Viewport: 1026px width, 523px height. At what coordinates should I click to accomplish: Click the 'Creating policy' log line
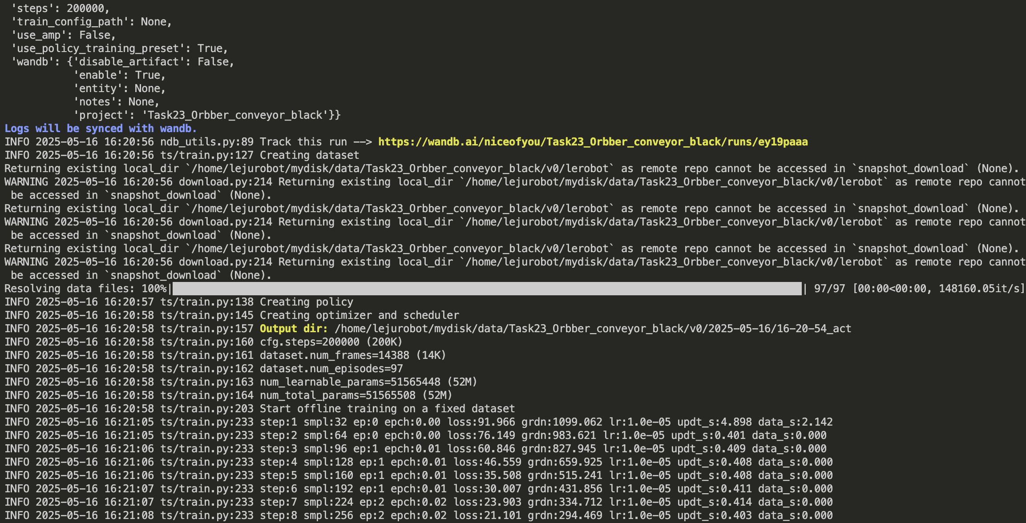[x=306, y=302]
